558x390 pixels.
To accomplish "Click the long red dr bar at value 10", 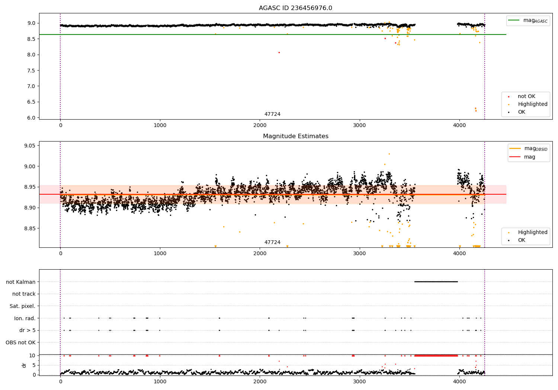I will 436,355.
